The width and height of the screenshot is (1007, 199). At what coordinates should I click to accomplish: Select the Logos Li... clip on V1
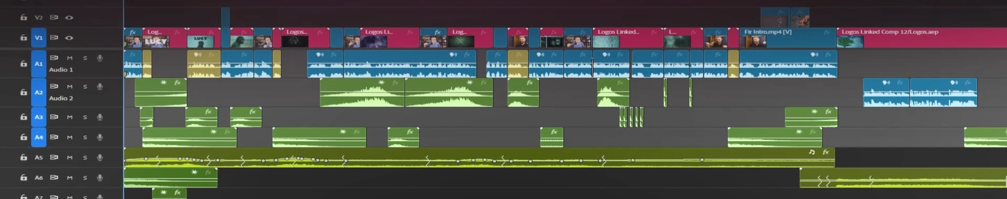point(389,38)
